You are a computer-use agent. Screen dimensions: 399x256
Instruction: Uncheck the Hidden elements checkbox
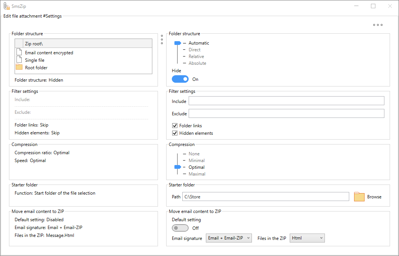click(x=175, y=133)
